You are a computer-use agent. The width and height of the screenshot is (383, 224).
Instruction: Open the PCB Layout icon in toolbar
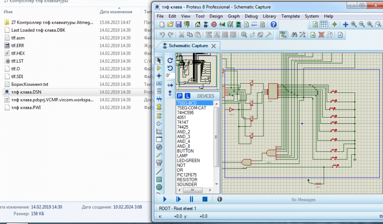pyautogui.click(x=214, y=25)
